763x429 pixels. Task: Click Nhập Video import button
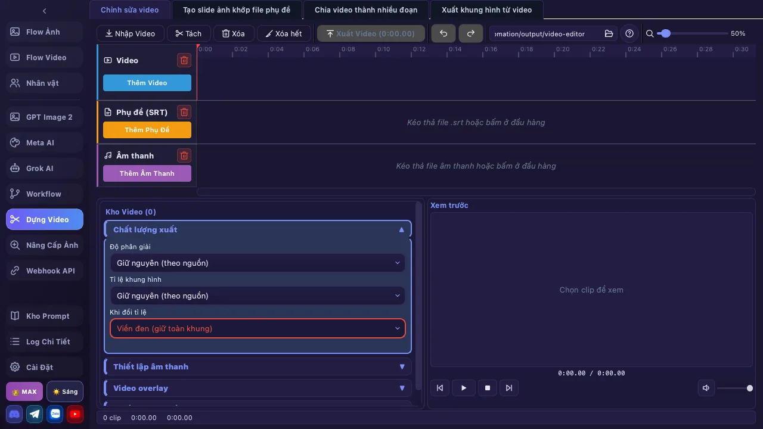click(x=130, y=33)
